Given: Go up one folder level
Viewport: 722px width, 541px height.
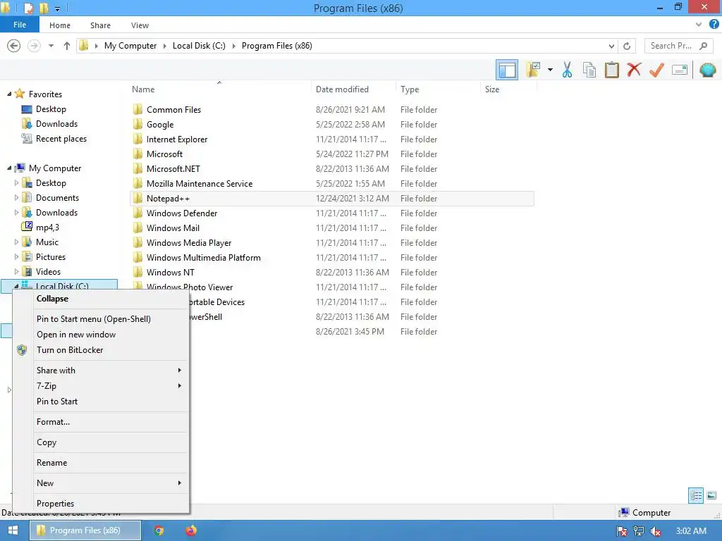Looking at the screenshot, I should tap(67, 46).
